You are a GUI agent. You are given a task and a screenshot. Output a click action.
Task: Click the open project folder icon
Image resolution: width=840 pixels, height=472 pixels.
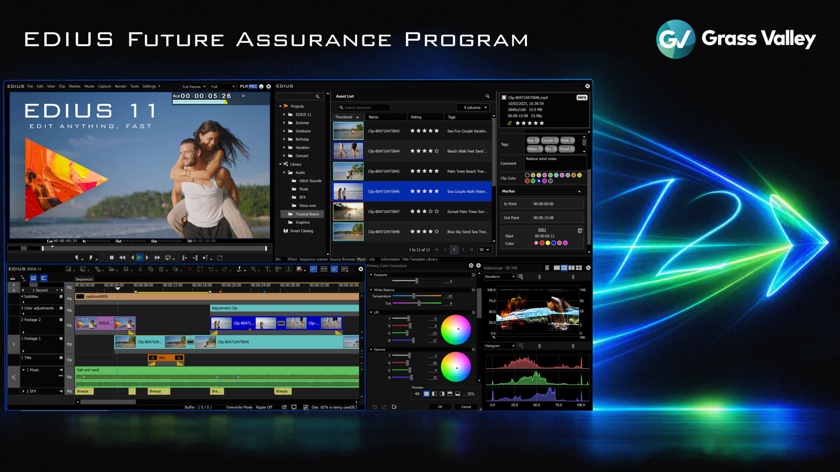[112, 269]
